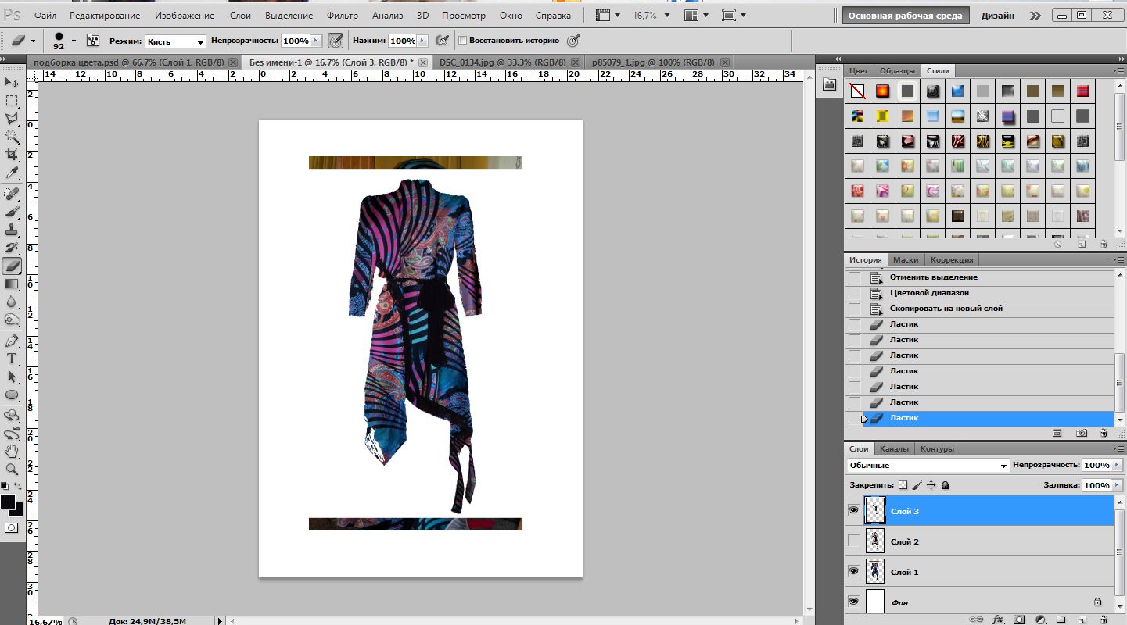Open the Фильтр menu
This screenshot has width=1127, height=625.
pos(342,16)
